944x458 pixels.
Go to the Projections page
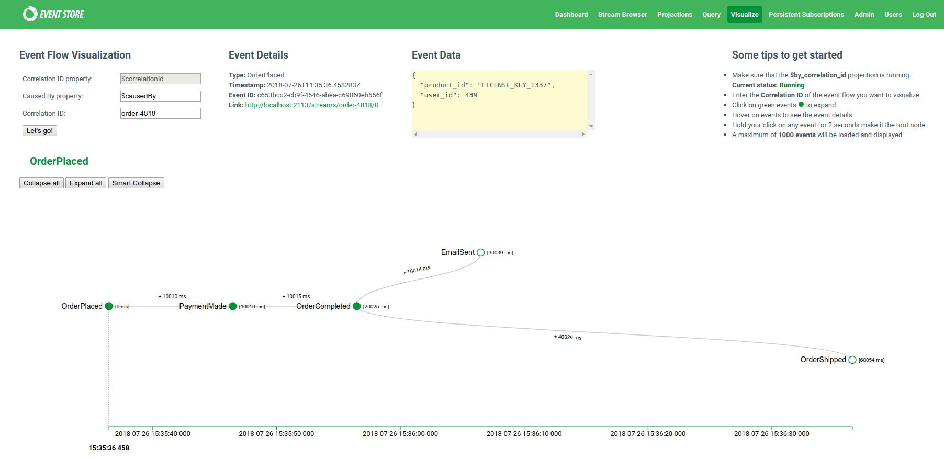pos(675,14)
